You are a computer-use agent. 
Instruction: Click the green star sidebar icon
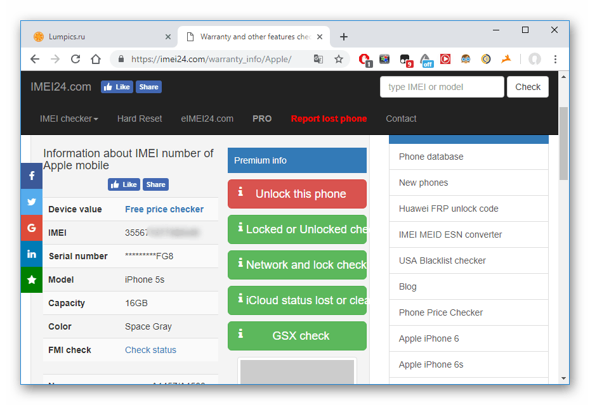(32, 280)
